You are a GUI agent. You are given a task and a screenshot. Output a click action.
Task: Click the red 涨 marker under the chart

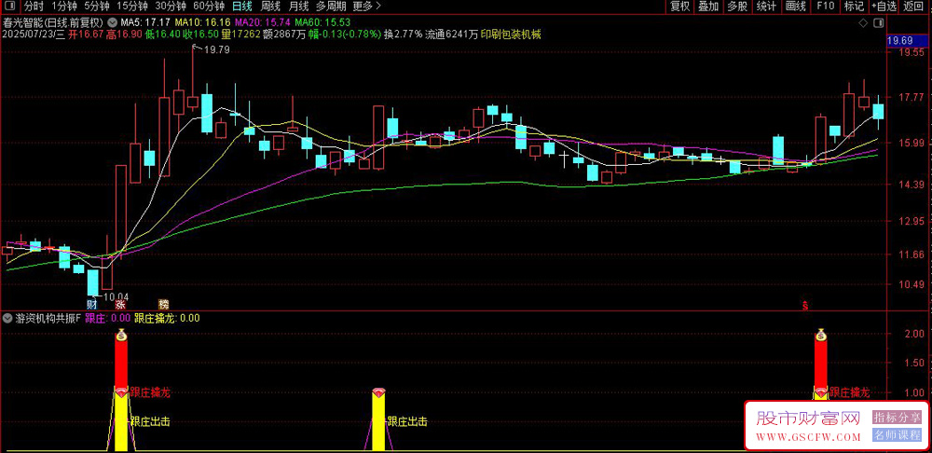[x=120, y=305]
